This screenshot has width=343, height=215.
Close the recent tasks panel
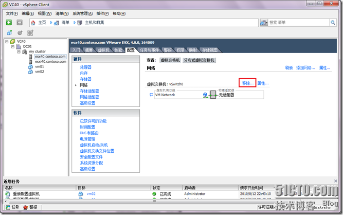[x=336, y=181]
